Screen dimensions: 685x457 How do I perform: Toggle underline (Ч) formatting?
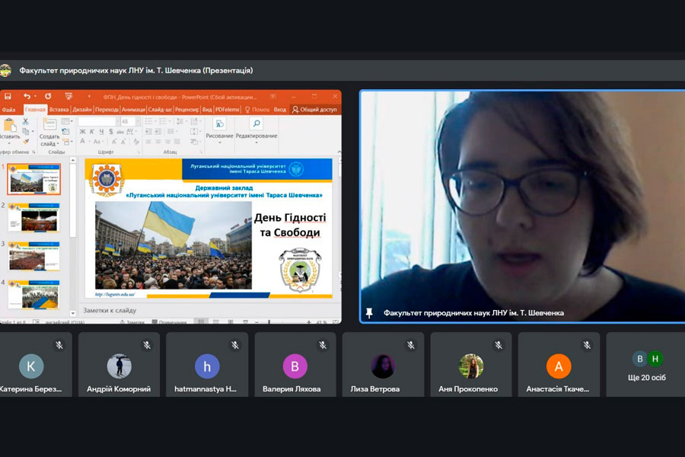pos(102,132)
